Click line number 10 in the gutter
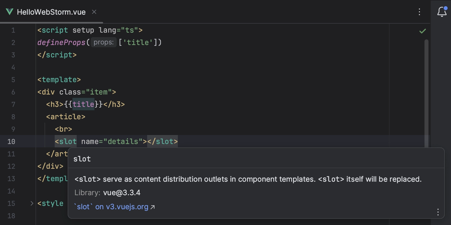Viewport: 451px width, 225px height. [11, 141]
